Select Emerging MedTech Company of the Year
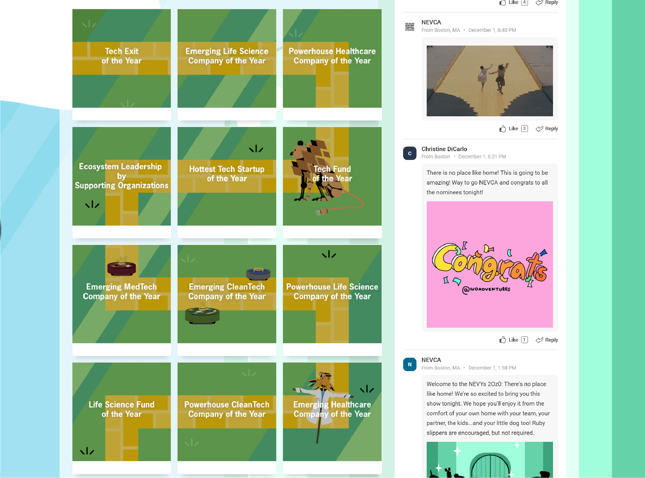Viewport: 645px width, 478px height. pos(121,300)
